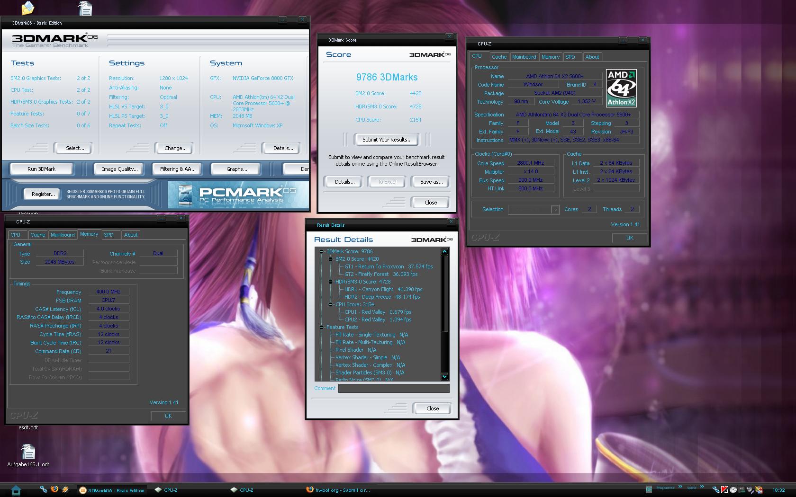Collapse the 3DMark Score tree node
Image resolution: width=796 pixels, height=497 pixels.
[x=322, y=251]
